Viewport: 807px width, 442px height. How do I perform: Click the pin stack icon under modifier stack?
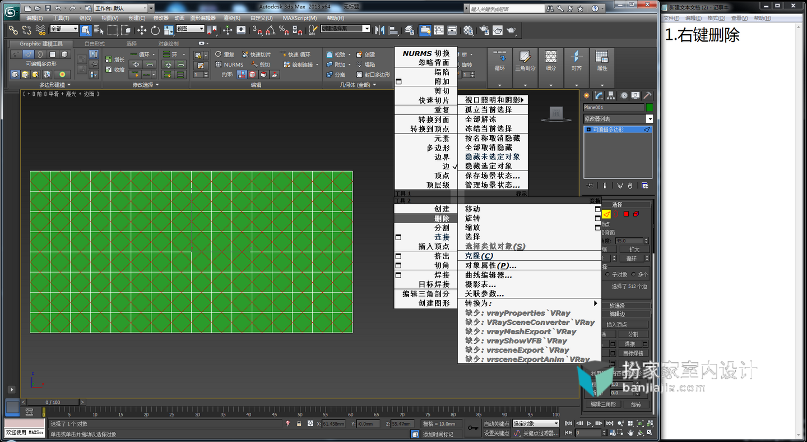click(590, 185)
